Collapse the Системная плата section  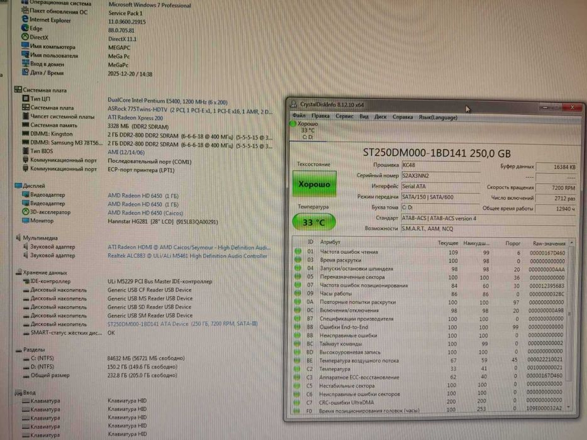pyautogui.click(x=18, y=89)
